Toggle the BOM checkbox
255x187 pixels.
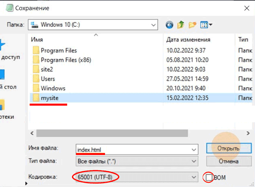pos(209,177)
